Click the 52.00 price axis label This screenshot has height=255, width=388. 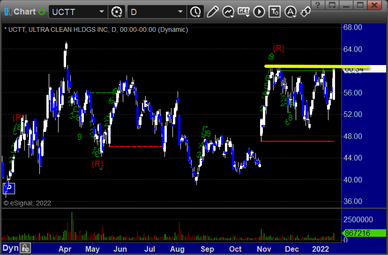tap(352, 114)
